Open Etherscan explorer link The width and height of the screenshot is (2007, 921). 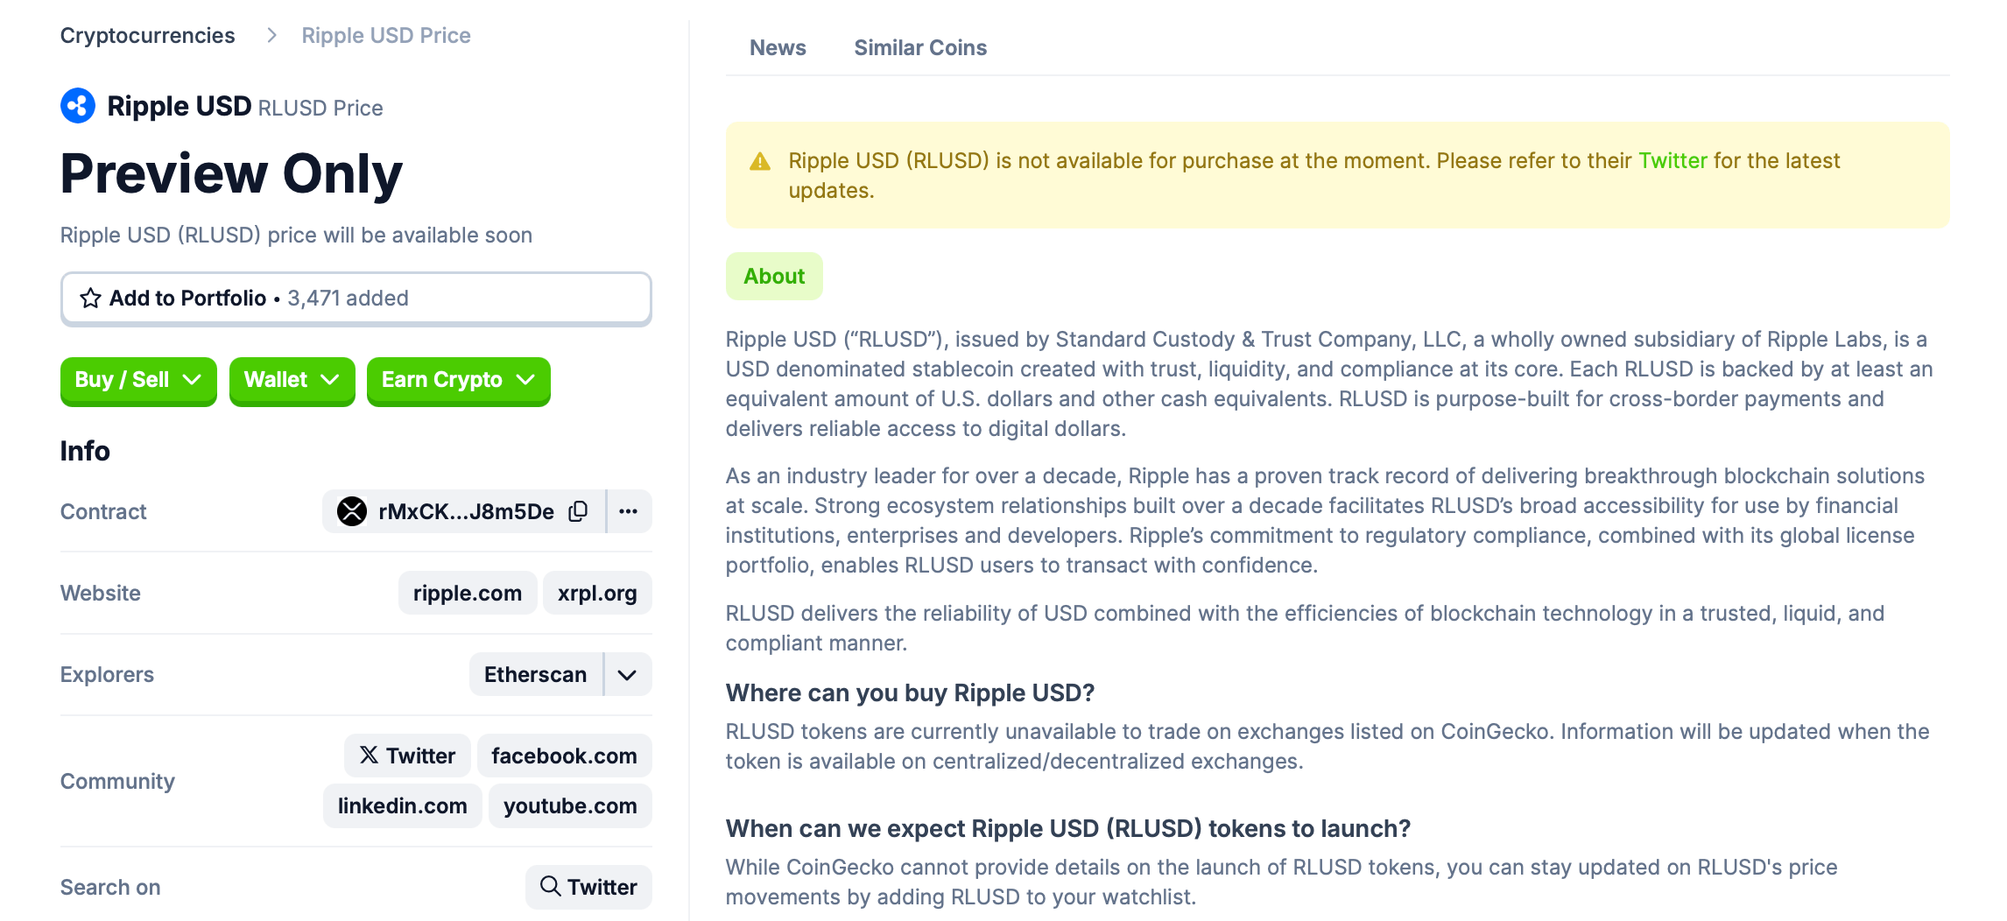coord(536,675)
